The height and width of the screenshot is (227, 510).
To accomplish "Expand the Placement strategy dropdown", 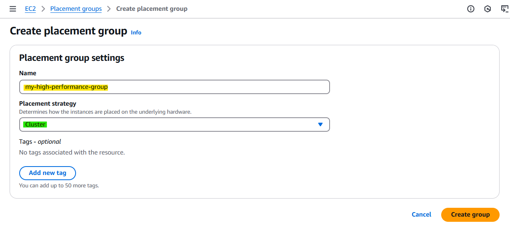I will pyautogui.click(x=174, y=125).
